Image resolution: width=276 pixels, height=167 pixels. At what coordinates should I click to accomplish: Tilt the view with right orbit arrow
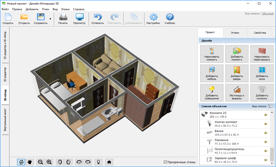point(88,162)
